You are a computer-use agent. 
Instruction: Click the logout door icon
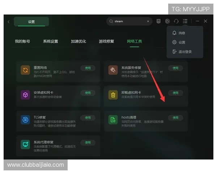[x=174, y=51]
